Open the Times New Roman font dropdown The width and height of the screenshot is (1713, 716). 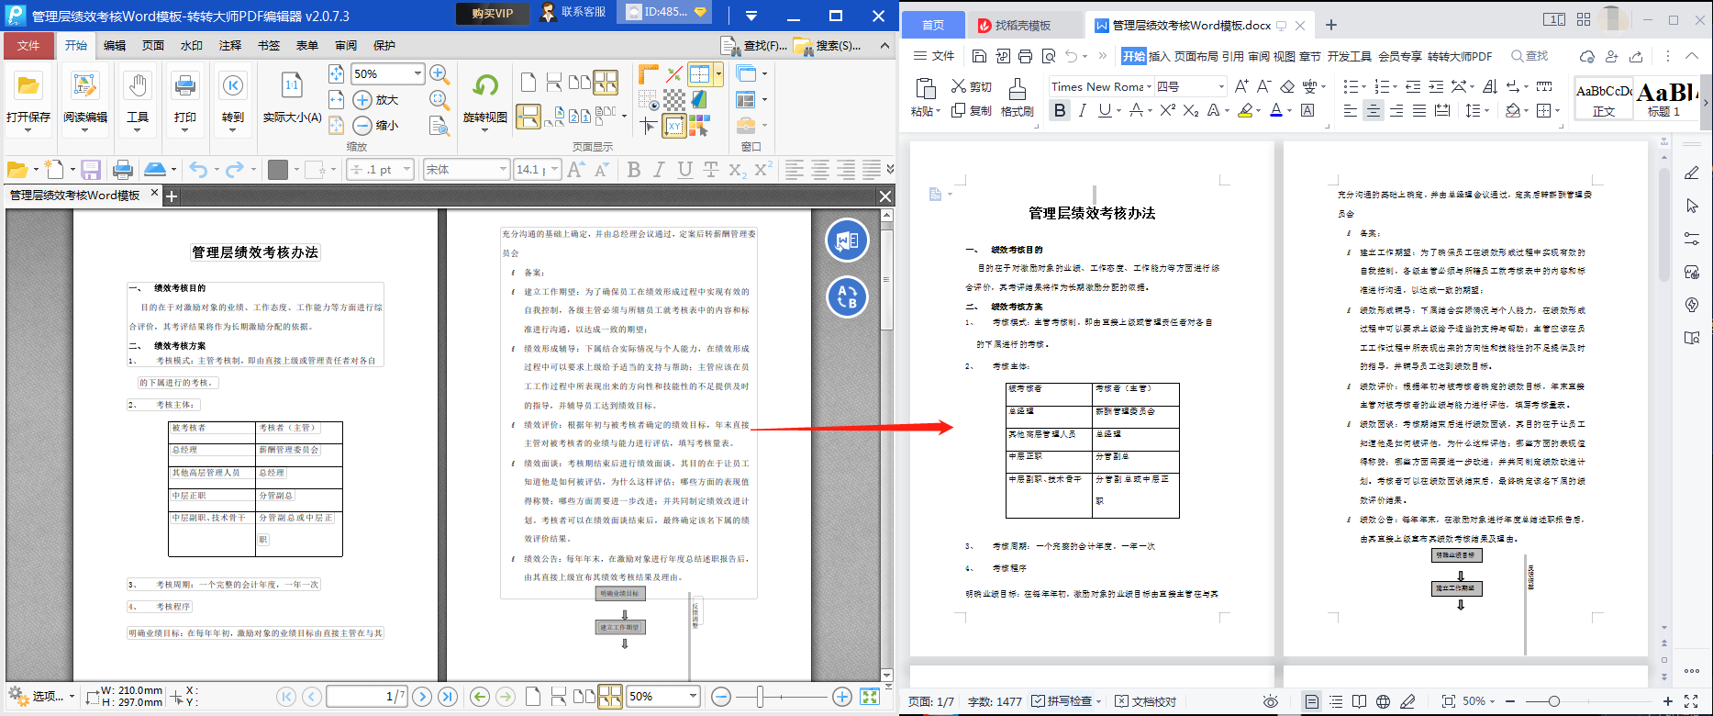tap(1149, 86)
